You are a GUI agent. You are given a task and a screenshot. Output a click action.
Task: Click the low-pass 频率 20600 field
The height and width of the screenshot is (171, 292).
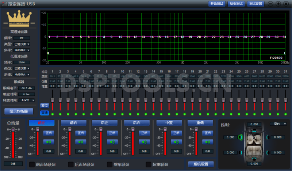click(x=22, y=62)
